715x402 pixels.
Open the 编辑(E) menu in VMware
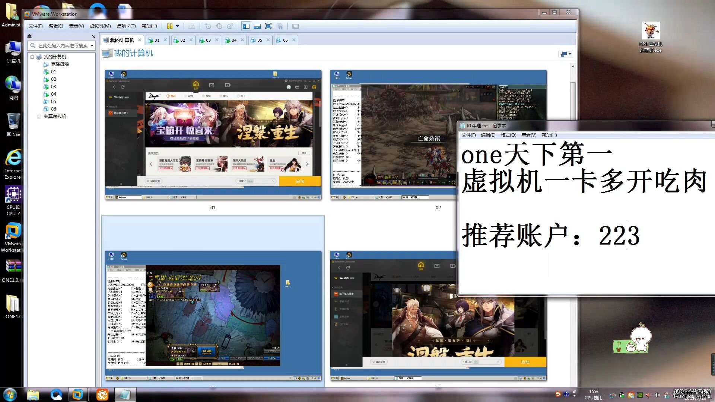click(x=56, y=26)
